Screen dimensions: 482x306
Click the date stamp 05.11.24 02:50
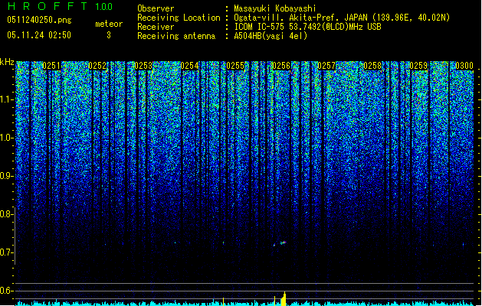pyautogui.click(x=39, y=35)
